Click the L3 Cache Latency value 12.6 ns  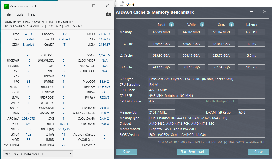tap(251, 67)
